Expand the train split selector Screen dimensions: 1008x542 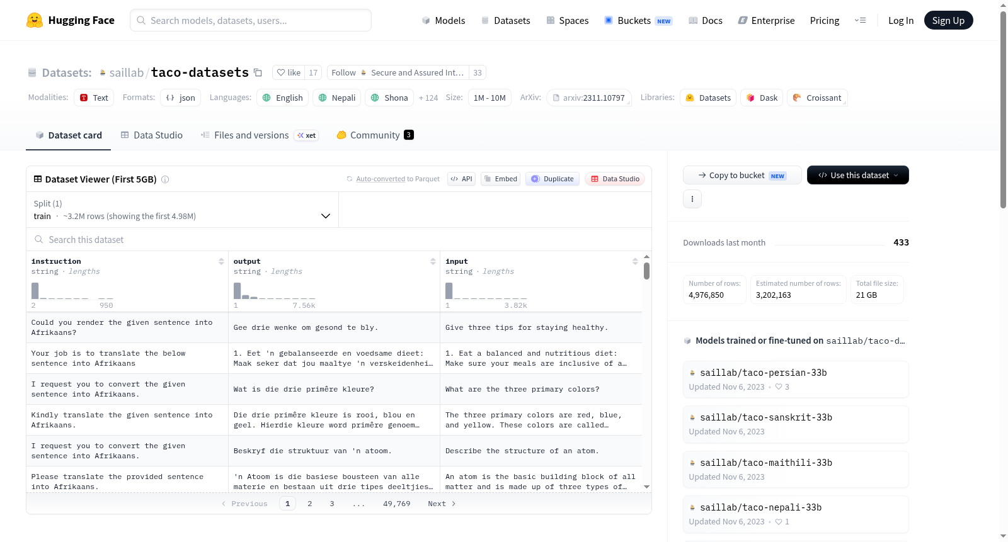click(x=182, y=210)
